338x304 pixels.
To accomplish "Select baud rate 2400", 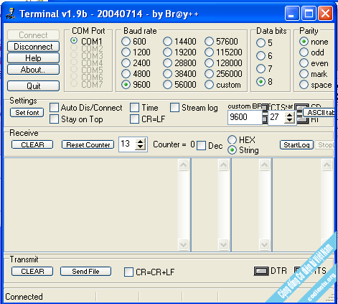I will (x=126, y=63).
